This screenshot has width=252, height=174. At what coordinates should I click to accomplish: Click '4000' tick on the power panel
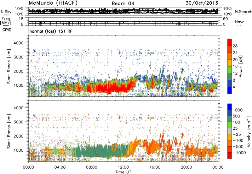[19, 43]
